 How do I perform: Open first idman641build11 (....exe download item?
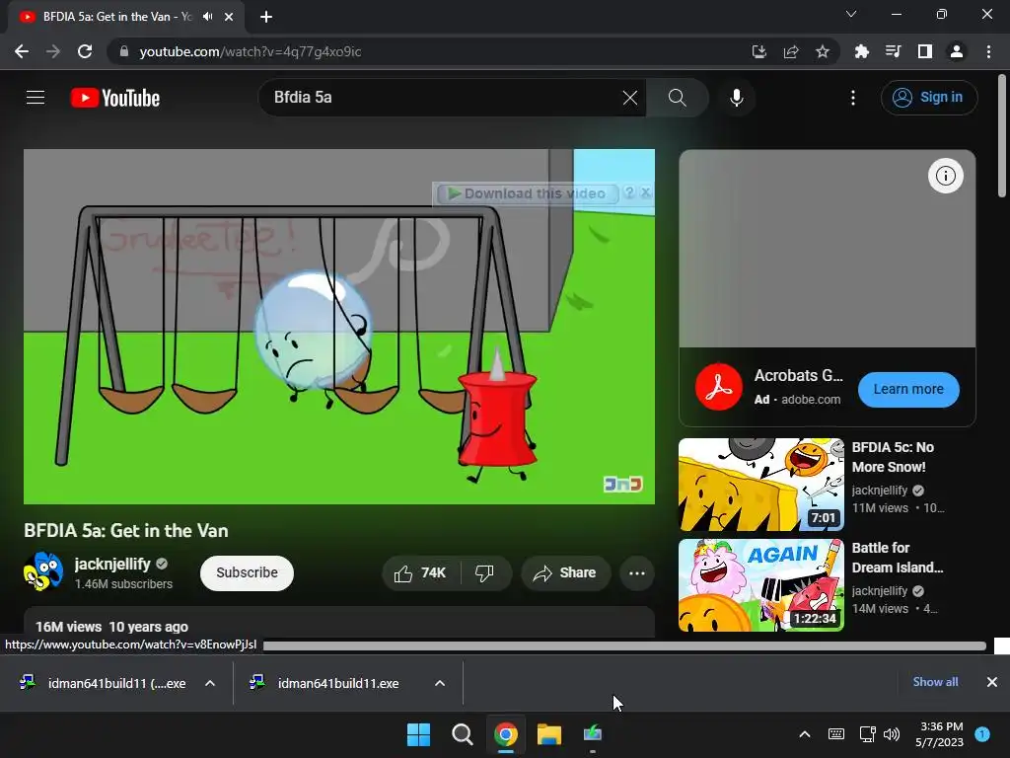tap(103, 683)
